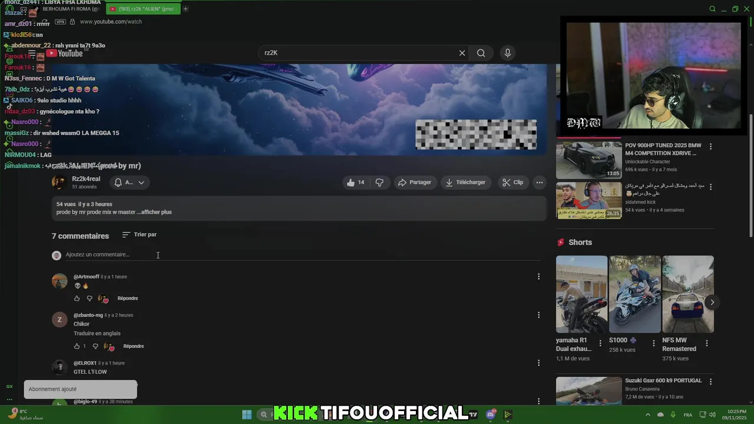
Task: Select the rz2k ALIEN YouTube browser tab
Action: tap(143, 9)
